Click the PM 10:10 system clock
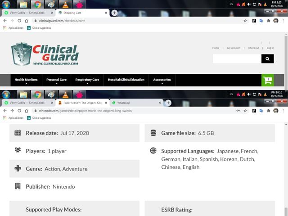This screenshot has width=288, height=216. click(x=277, y=94)
